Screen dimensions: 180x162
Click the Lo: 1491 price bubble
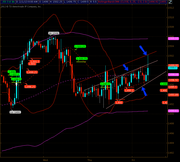(15, 112)
